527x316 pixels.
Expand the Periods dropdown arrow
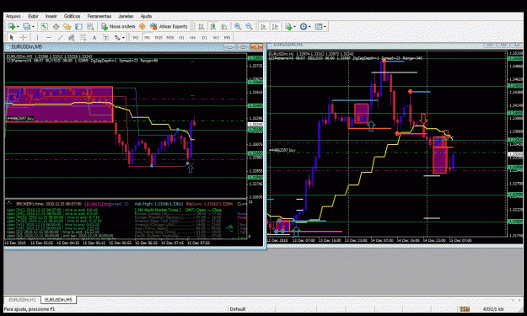click(x=309, y=26)
